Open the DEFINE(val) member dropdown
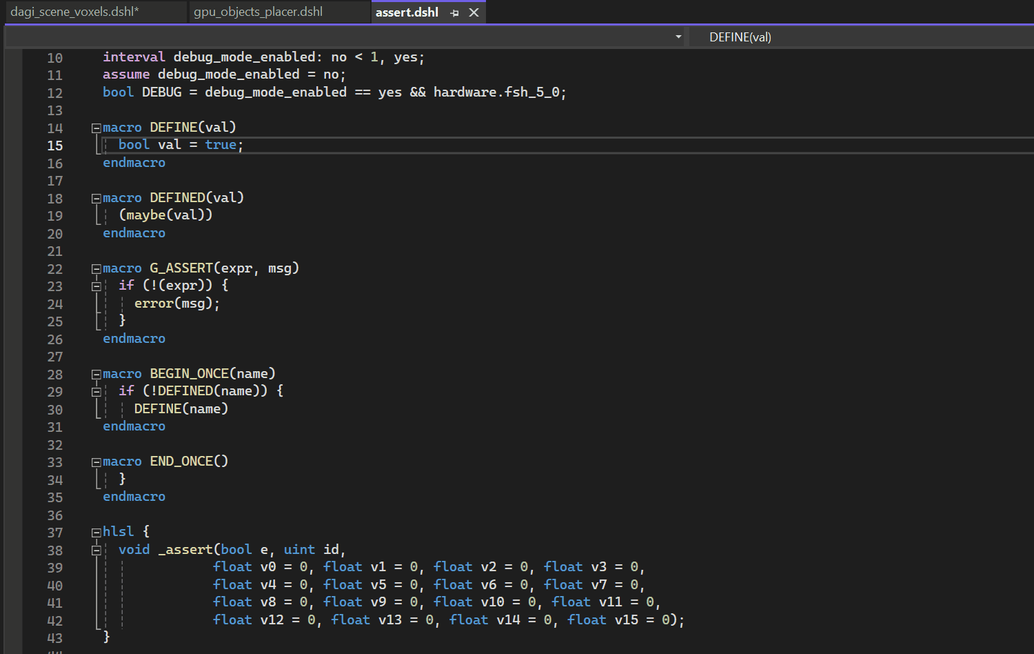This screenshot has width=1034, height=654. click(x=741, y=37)
